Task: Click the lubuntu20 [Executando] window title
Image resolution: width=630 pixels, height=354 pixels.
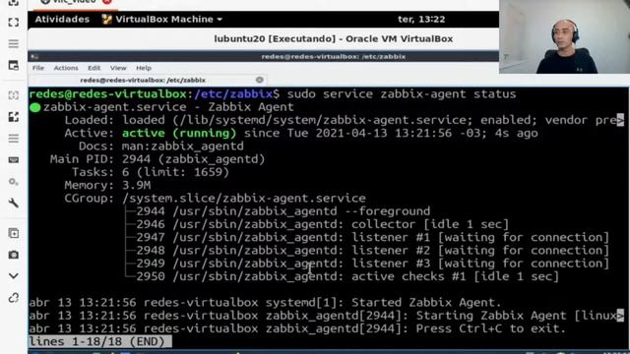Action: pyautogui.click(x=333, y=39)
